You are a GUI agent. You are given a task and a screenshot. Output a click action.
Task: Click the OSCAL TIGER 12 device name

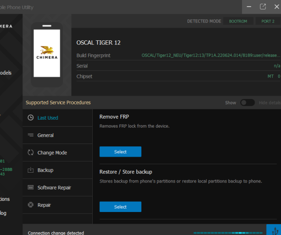98,43
